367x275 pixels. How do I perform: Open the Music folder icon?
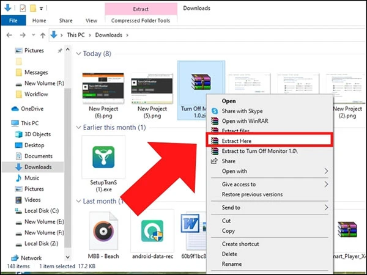click(x=18, y=178)
